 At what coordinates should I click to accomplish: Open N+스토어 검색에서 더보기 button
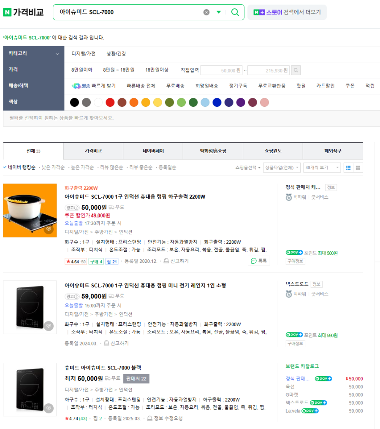coord(287,12)
